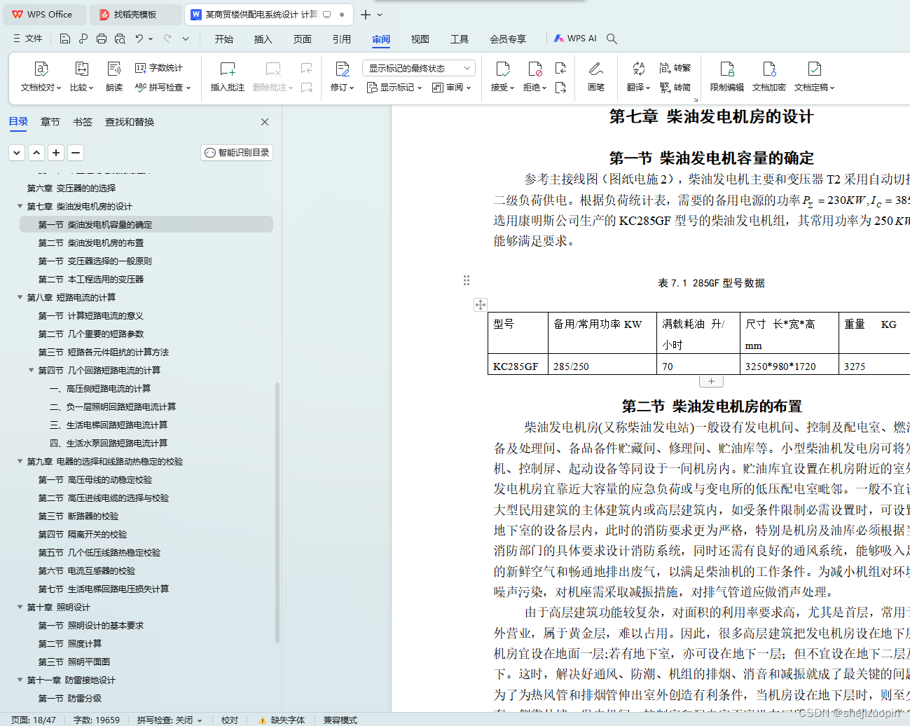
Task: Add table row with plus button
Action: (711, 381)
